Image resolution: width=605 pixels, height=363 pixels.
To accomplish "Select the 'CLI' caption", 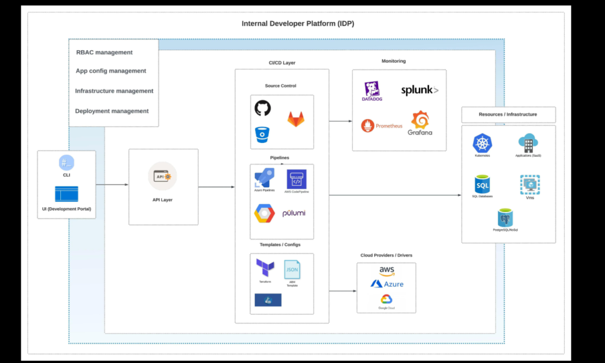I will (x=66, y=175).
